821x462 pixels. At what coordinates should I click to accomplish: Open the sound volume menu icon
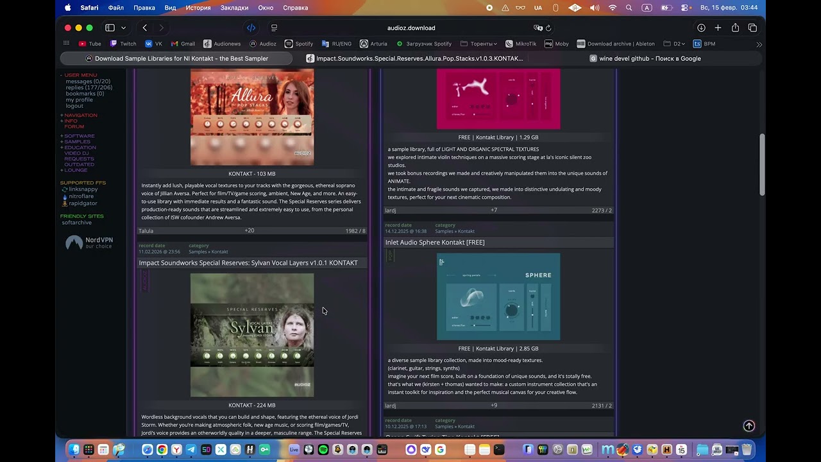pyautogui.click(x=595, y=8)
